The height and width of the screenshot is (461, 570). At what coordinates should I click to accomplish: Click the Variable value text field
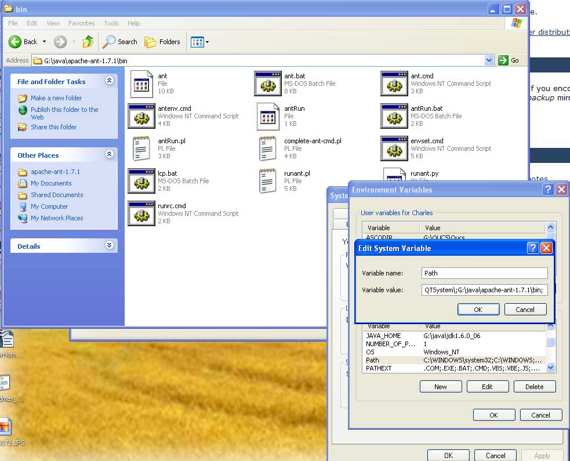pyautogui.click(x=484, y=290)
